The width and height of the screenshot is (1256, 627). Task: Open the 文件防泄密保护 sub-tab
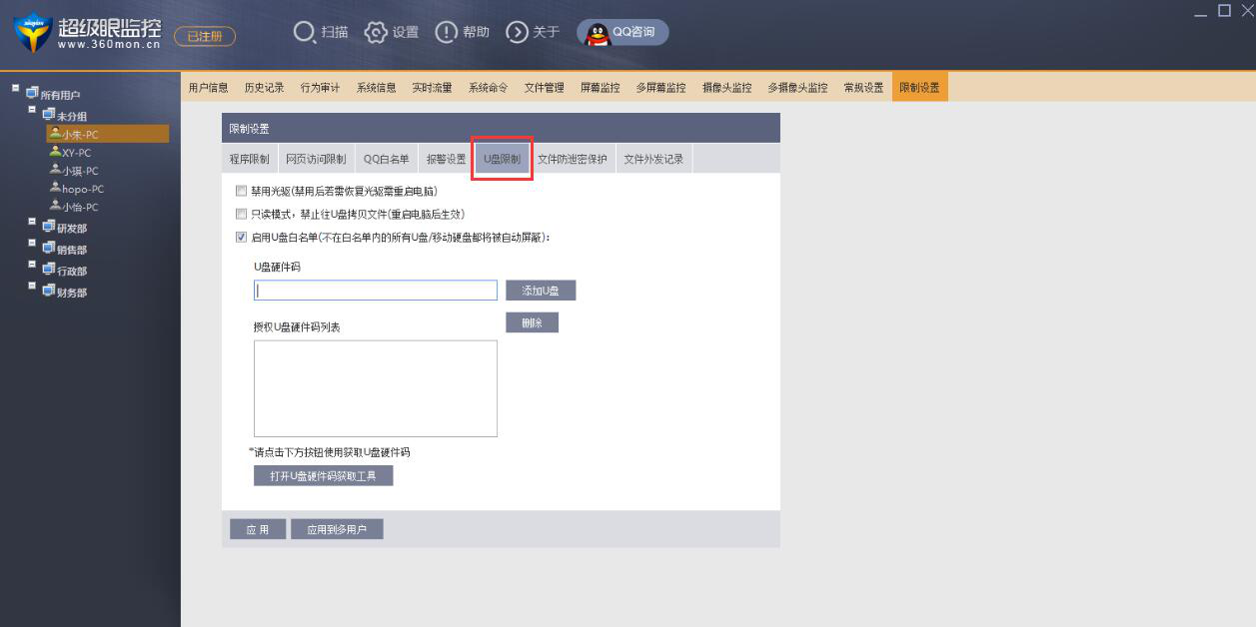(573, 159)
